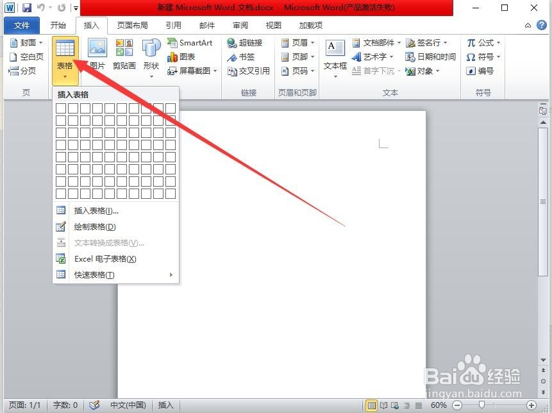This screenshot has width=552, height=413.
Task: Click the 文本框 text box button
Action: point(335,59)
